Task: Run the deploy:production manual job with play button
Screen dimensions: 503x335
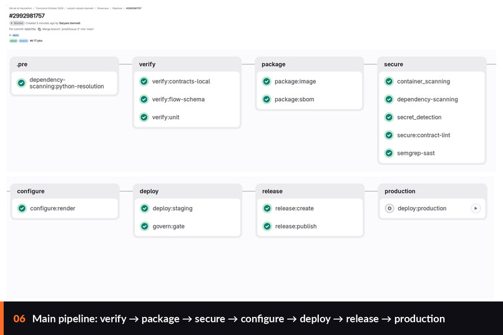Action: [476, 208]
